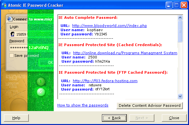The image size is (189, 125).
Task: Click the scrollbar down arrow
Action: pyautogui.click(x=180, y=96)
